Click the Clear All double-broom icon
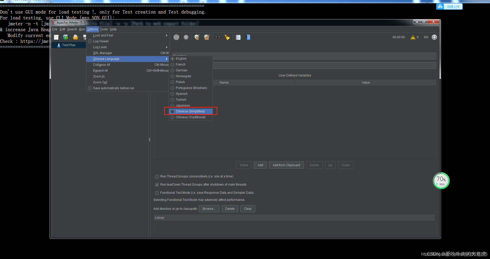 click(x=207, y=37)
